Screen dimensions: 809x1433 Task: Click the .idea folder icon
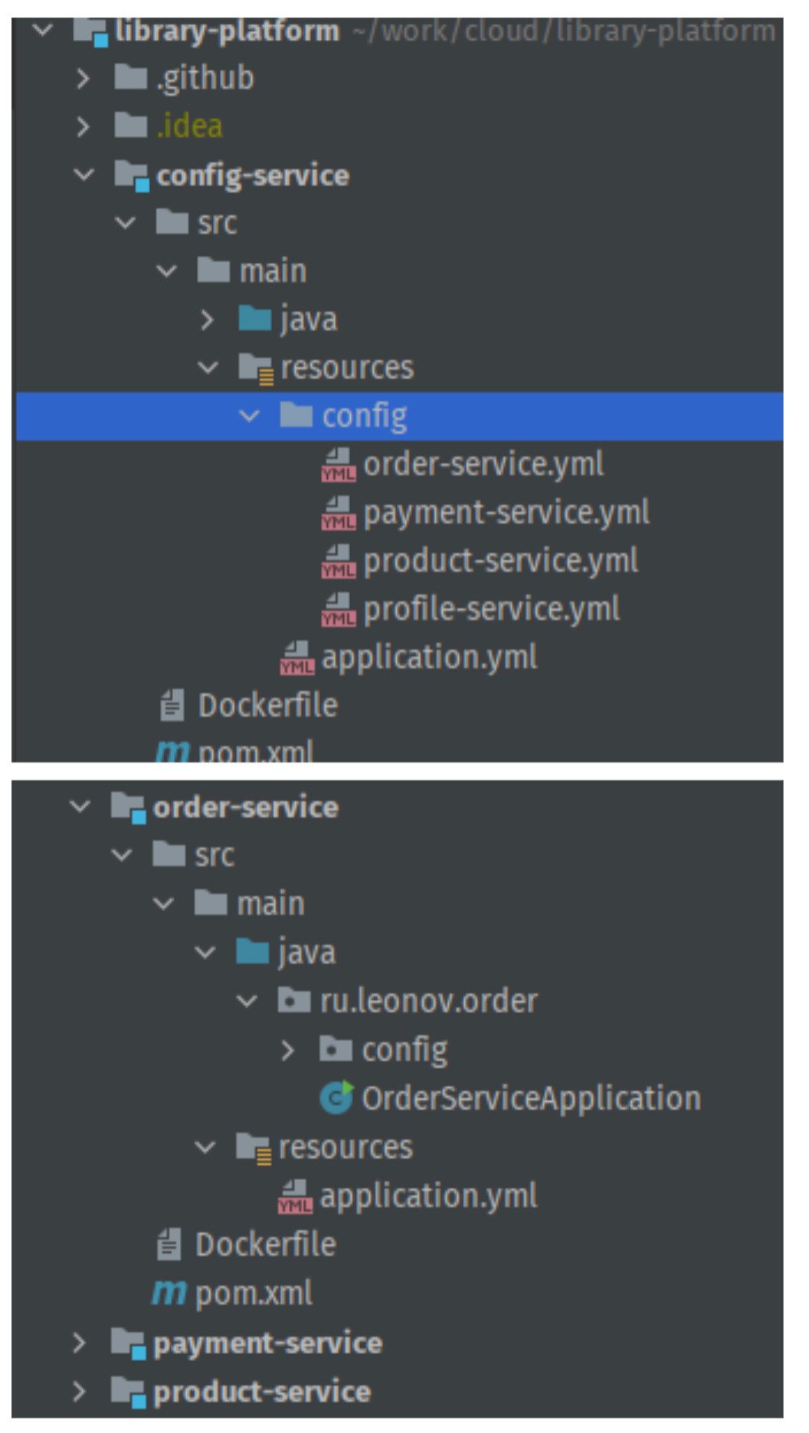[x=131, y=126]
